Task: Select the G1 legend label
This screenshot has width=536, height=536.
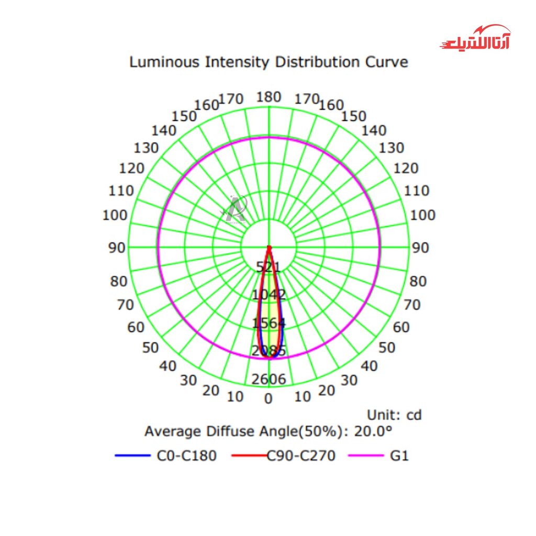Action: point(399,456)
